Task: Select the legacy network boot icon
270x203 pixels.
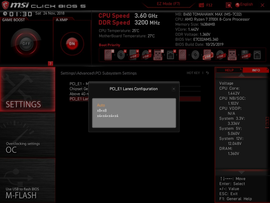Action: [257, 55]
